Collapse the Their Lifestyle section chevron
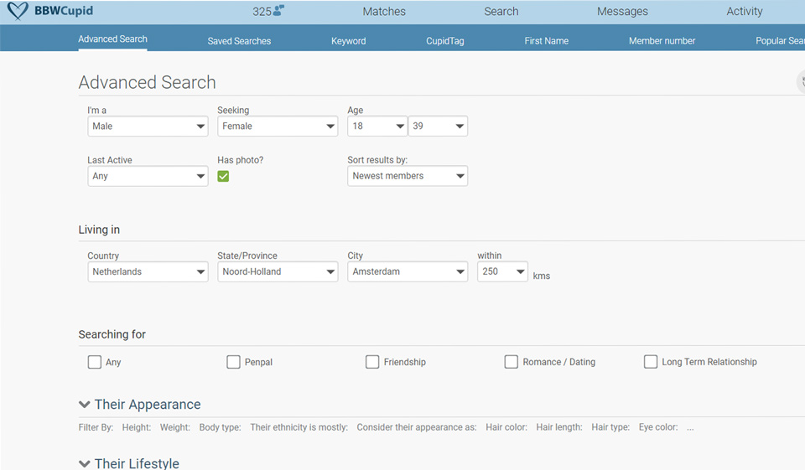The image size is (805, 470). 84,463
